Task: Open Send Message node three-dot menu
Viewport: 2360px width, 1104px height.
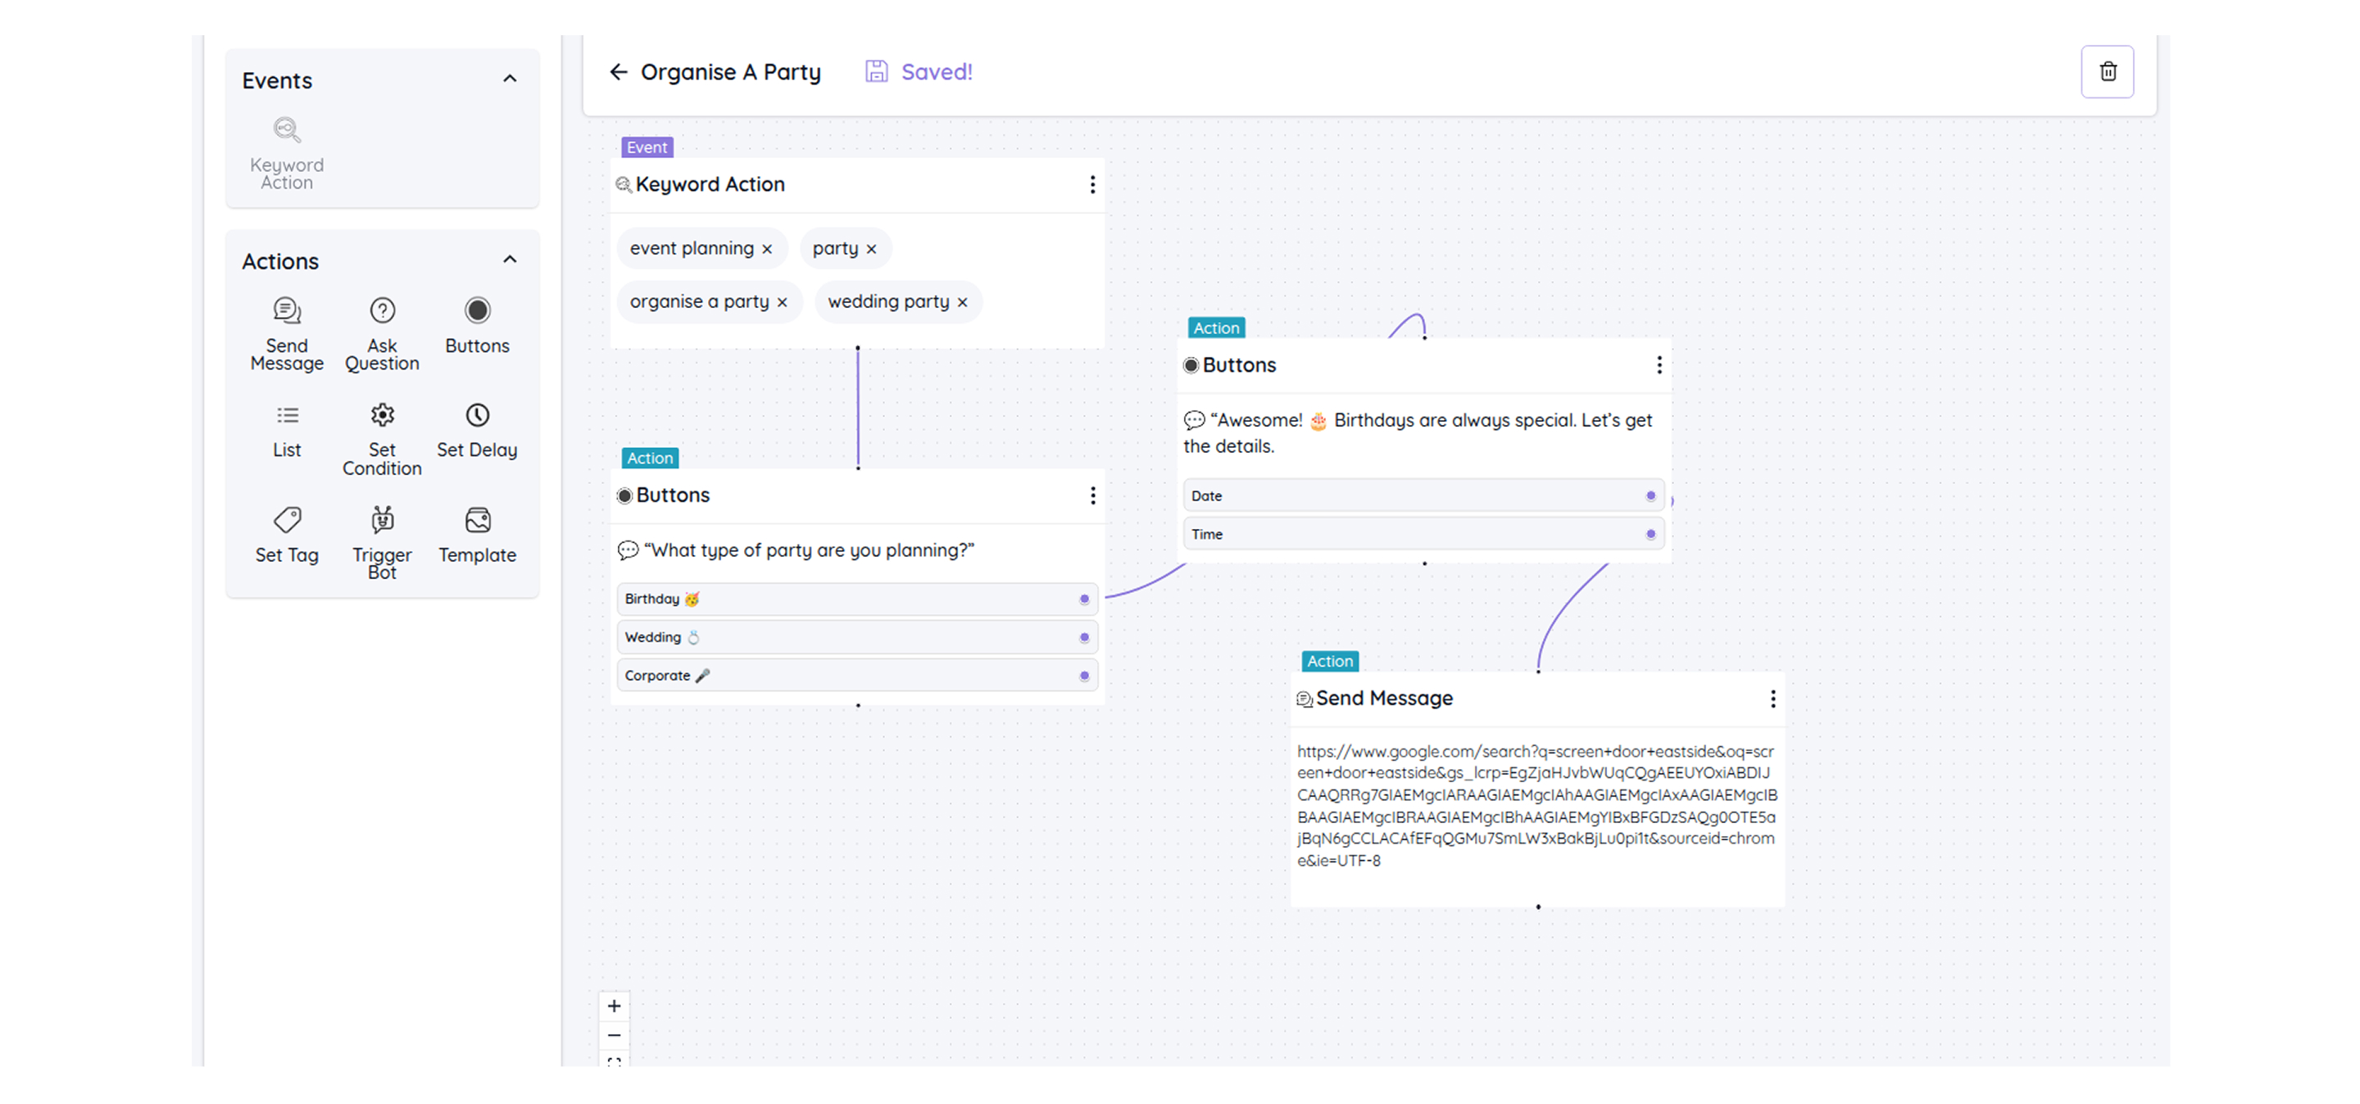Action: (x=1772, y=699)
